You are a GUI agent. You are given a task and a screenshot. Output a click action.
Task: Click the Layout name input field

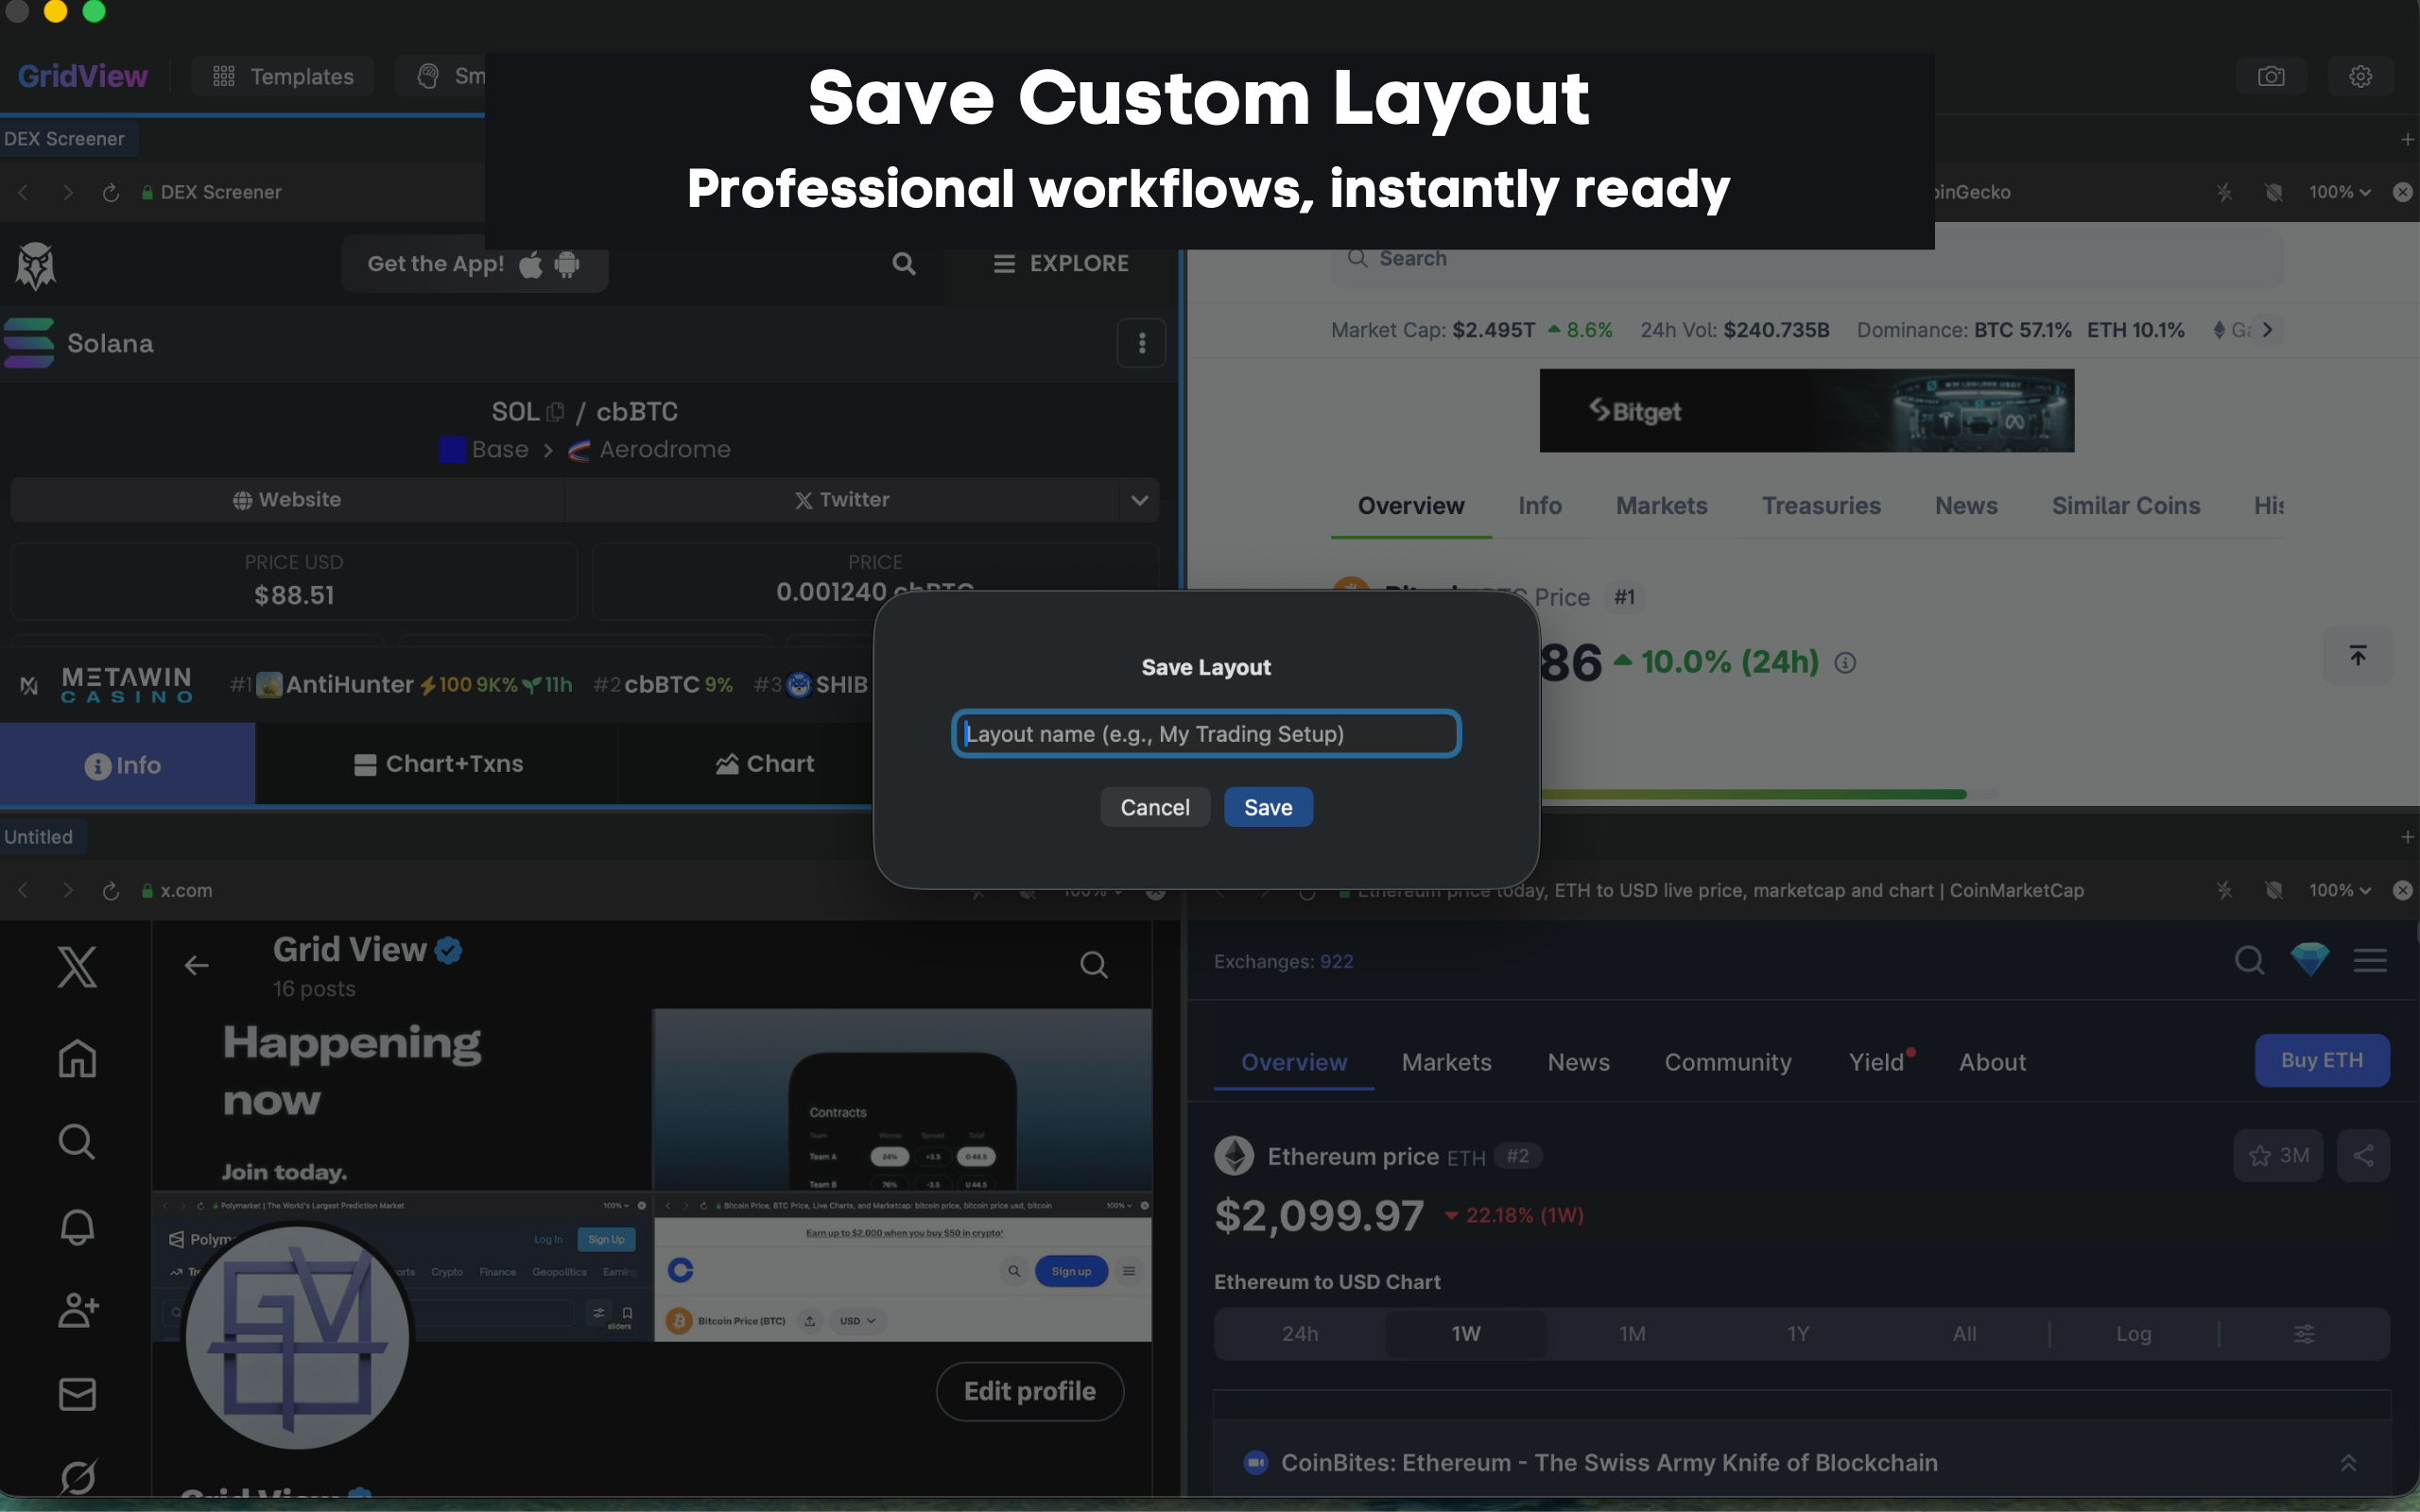(x=1205, y=733)
